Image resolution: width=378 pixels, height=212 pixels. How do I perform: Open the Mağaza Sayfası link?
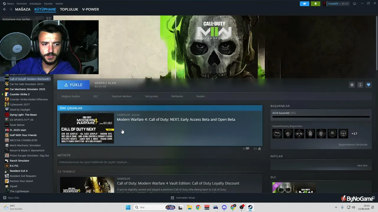click(x=71, y=96)
